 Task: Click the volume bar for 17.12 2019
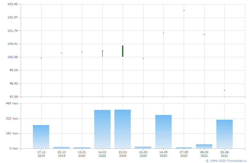click(x=41, y=137)
